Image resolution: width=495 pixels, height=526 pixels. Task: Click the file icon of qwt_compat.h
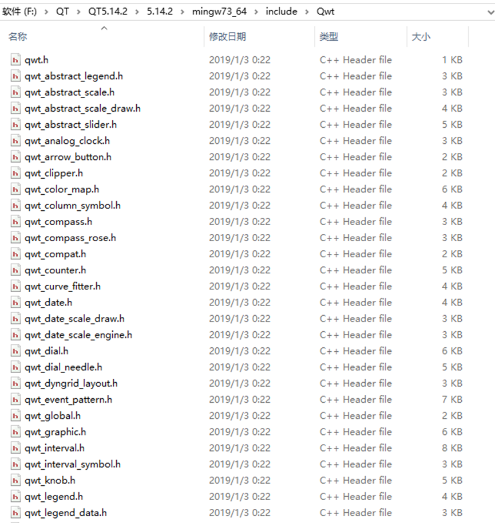coord(15,254)
